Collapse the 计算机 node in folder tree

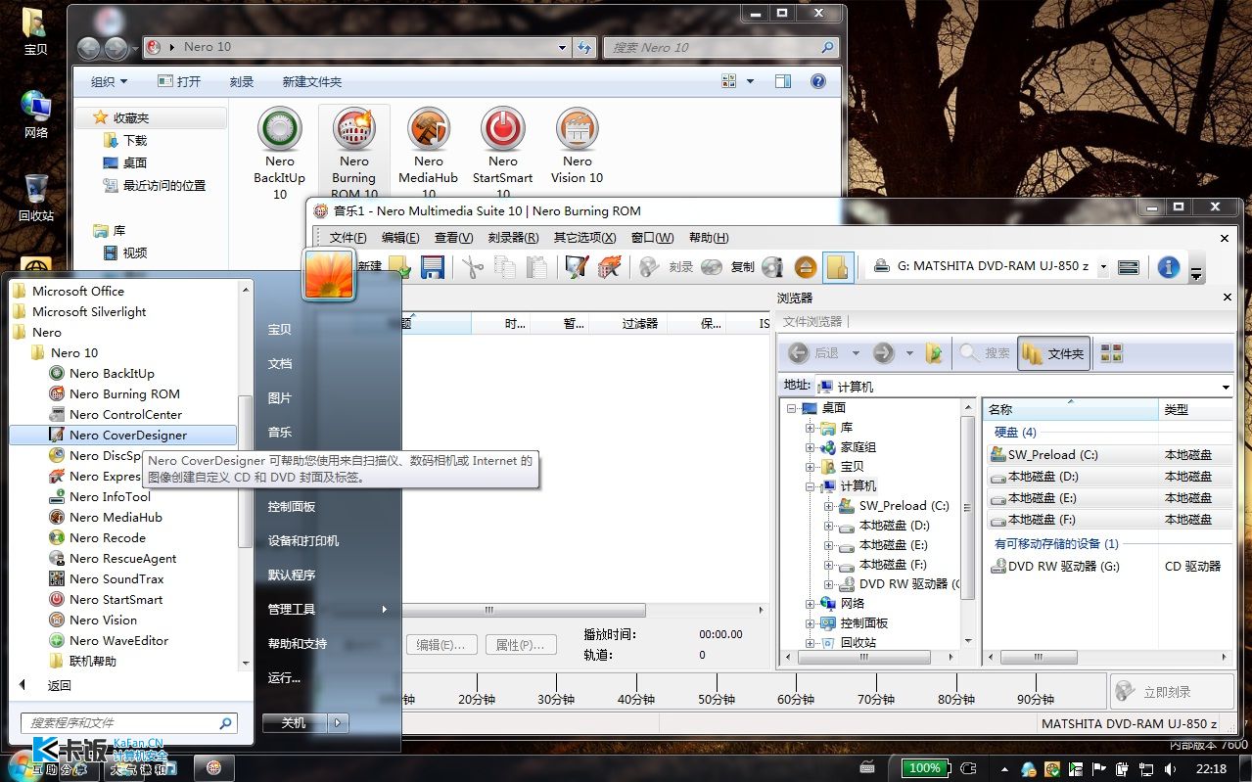coord(810,486)
